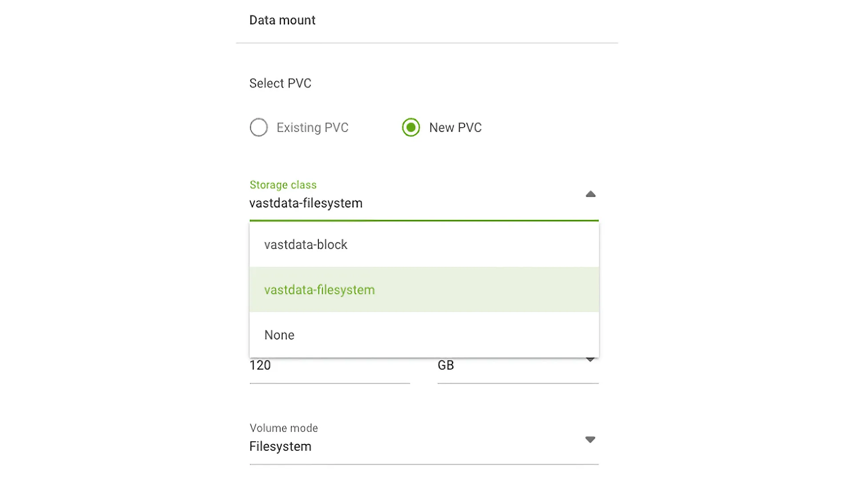The width and height of the screenshot is (854, 480).
Task: Click the Select PVC label
Action: point(280,83)
